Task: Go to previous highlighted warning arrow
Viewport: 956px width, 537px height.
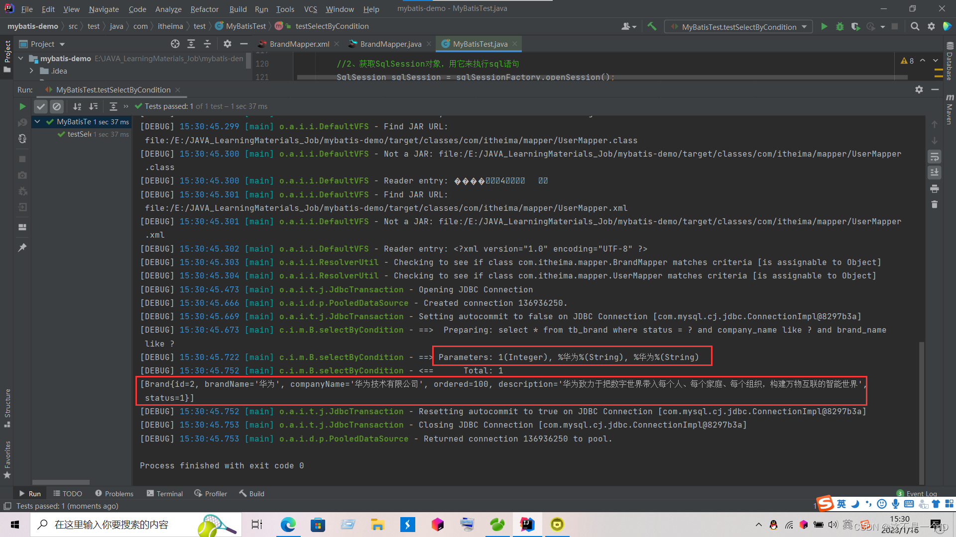Action: pos(923,60)
